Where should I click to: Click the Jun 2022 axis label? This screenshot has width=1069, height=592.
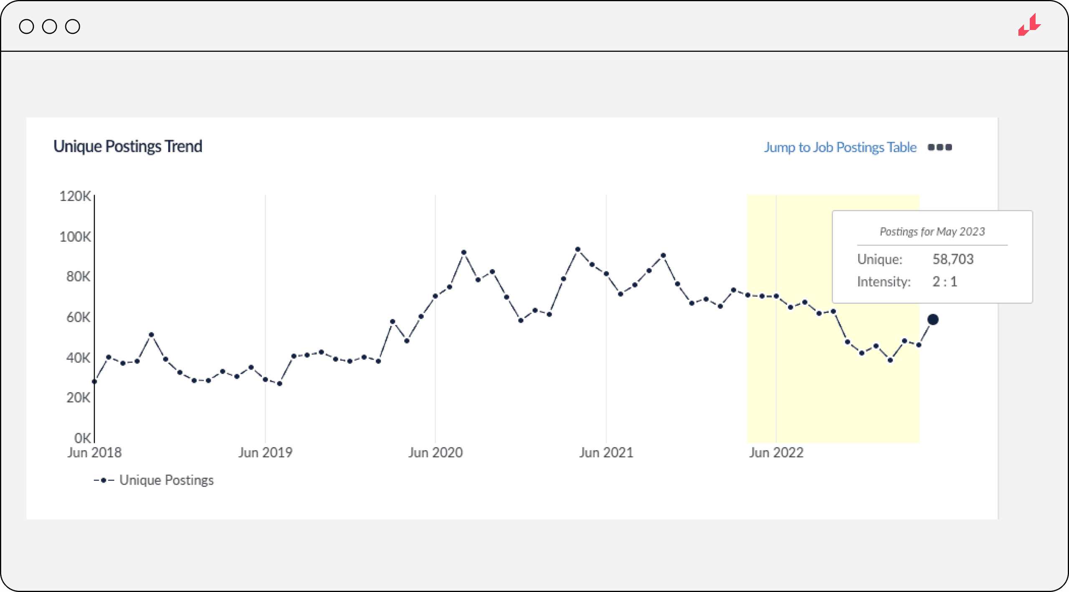pos(776,453)
